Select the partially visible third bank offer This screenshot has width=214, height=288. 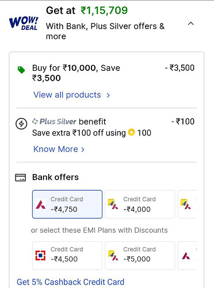pos(188,204)
